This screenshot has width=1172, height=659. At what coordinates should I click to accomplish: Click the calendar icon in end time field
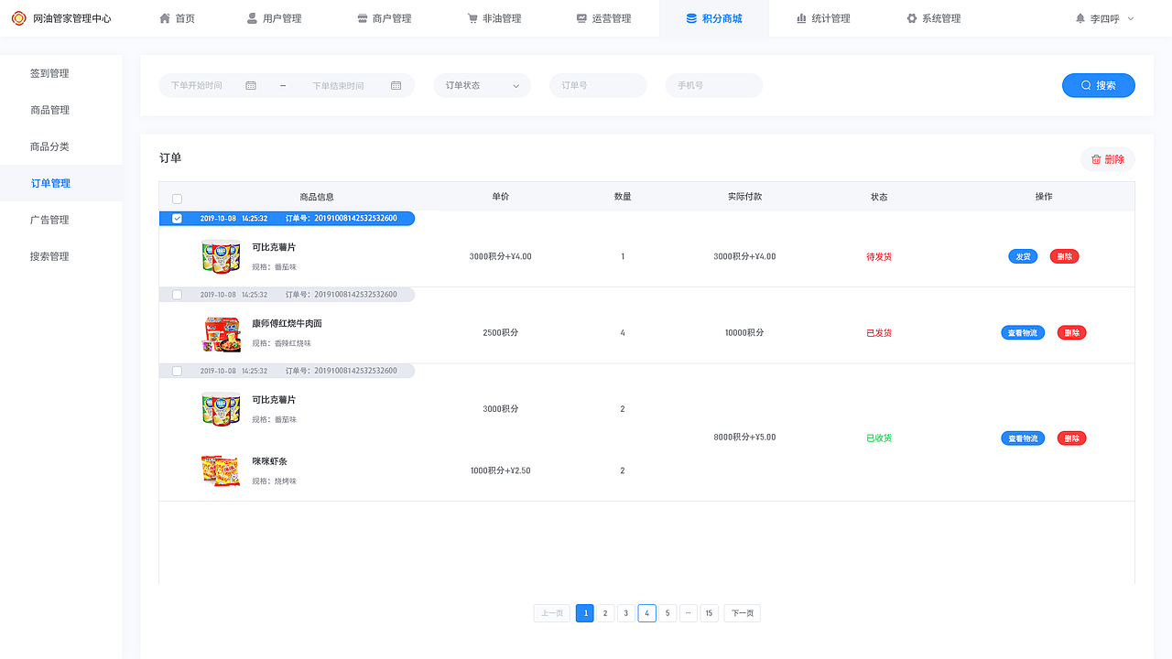(396, 85)
